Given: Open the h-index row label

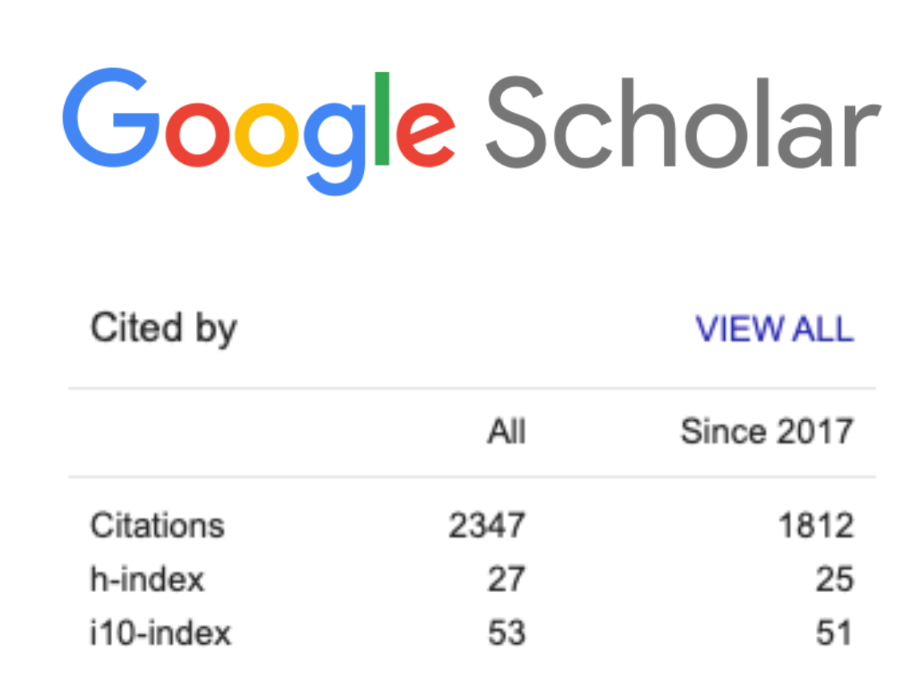Looking at the screenshot, I should tap(147, 579).
